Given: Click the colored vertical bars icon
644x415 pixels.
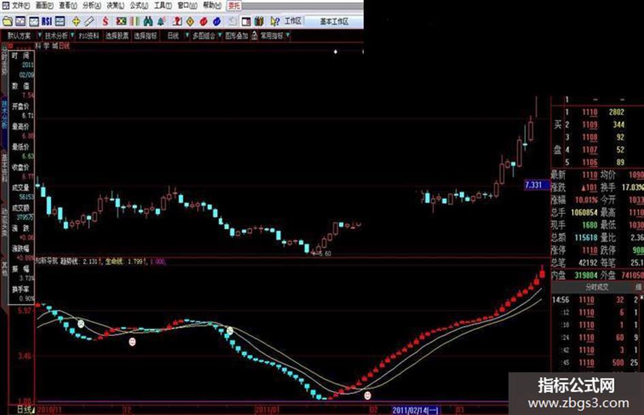Looking at the screenshot, I should coord(134,21).
